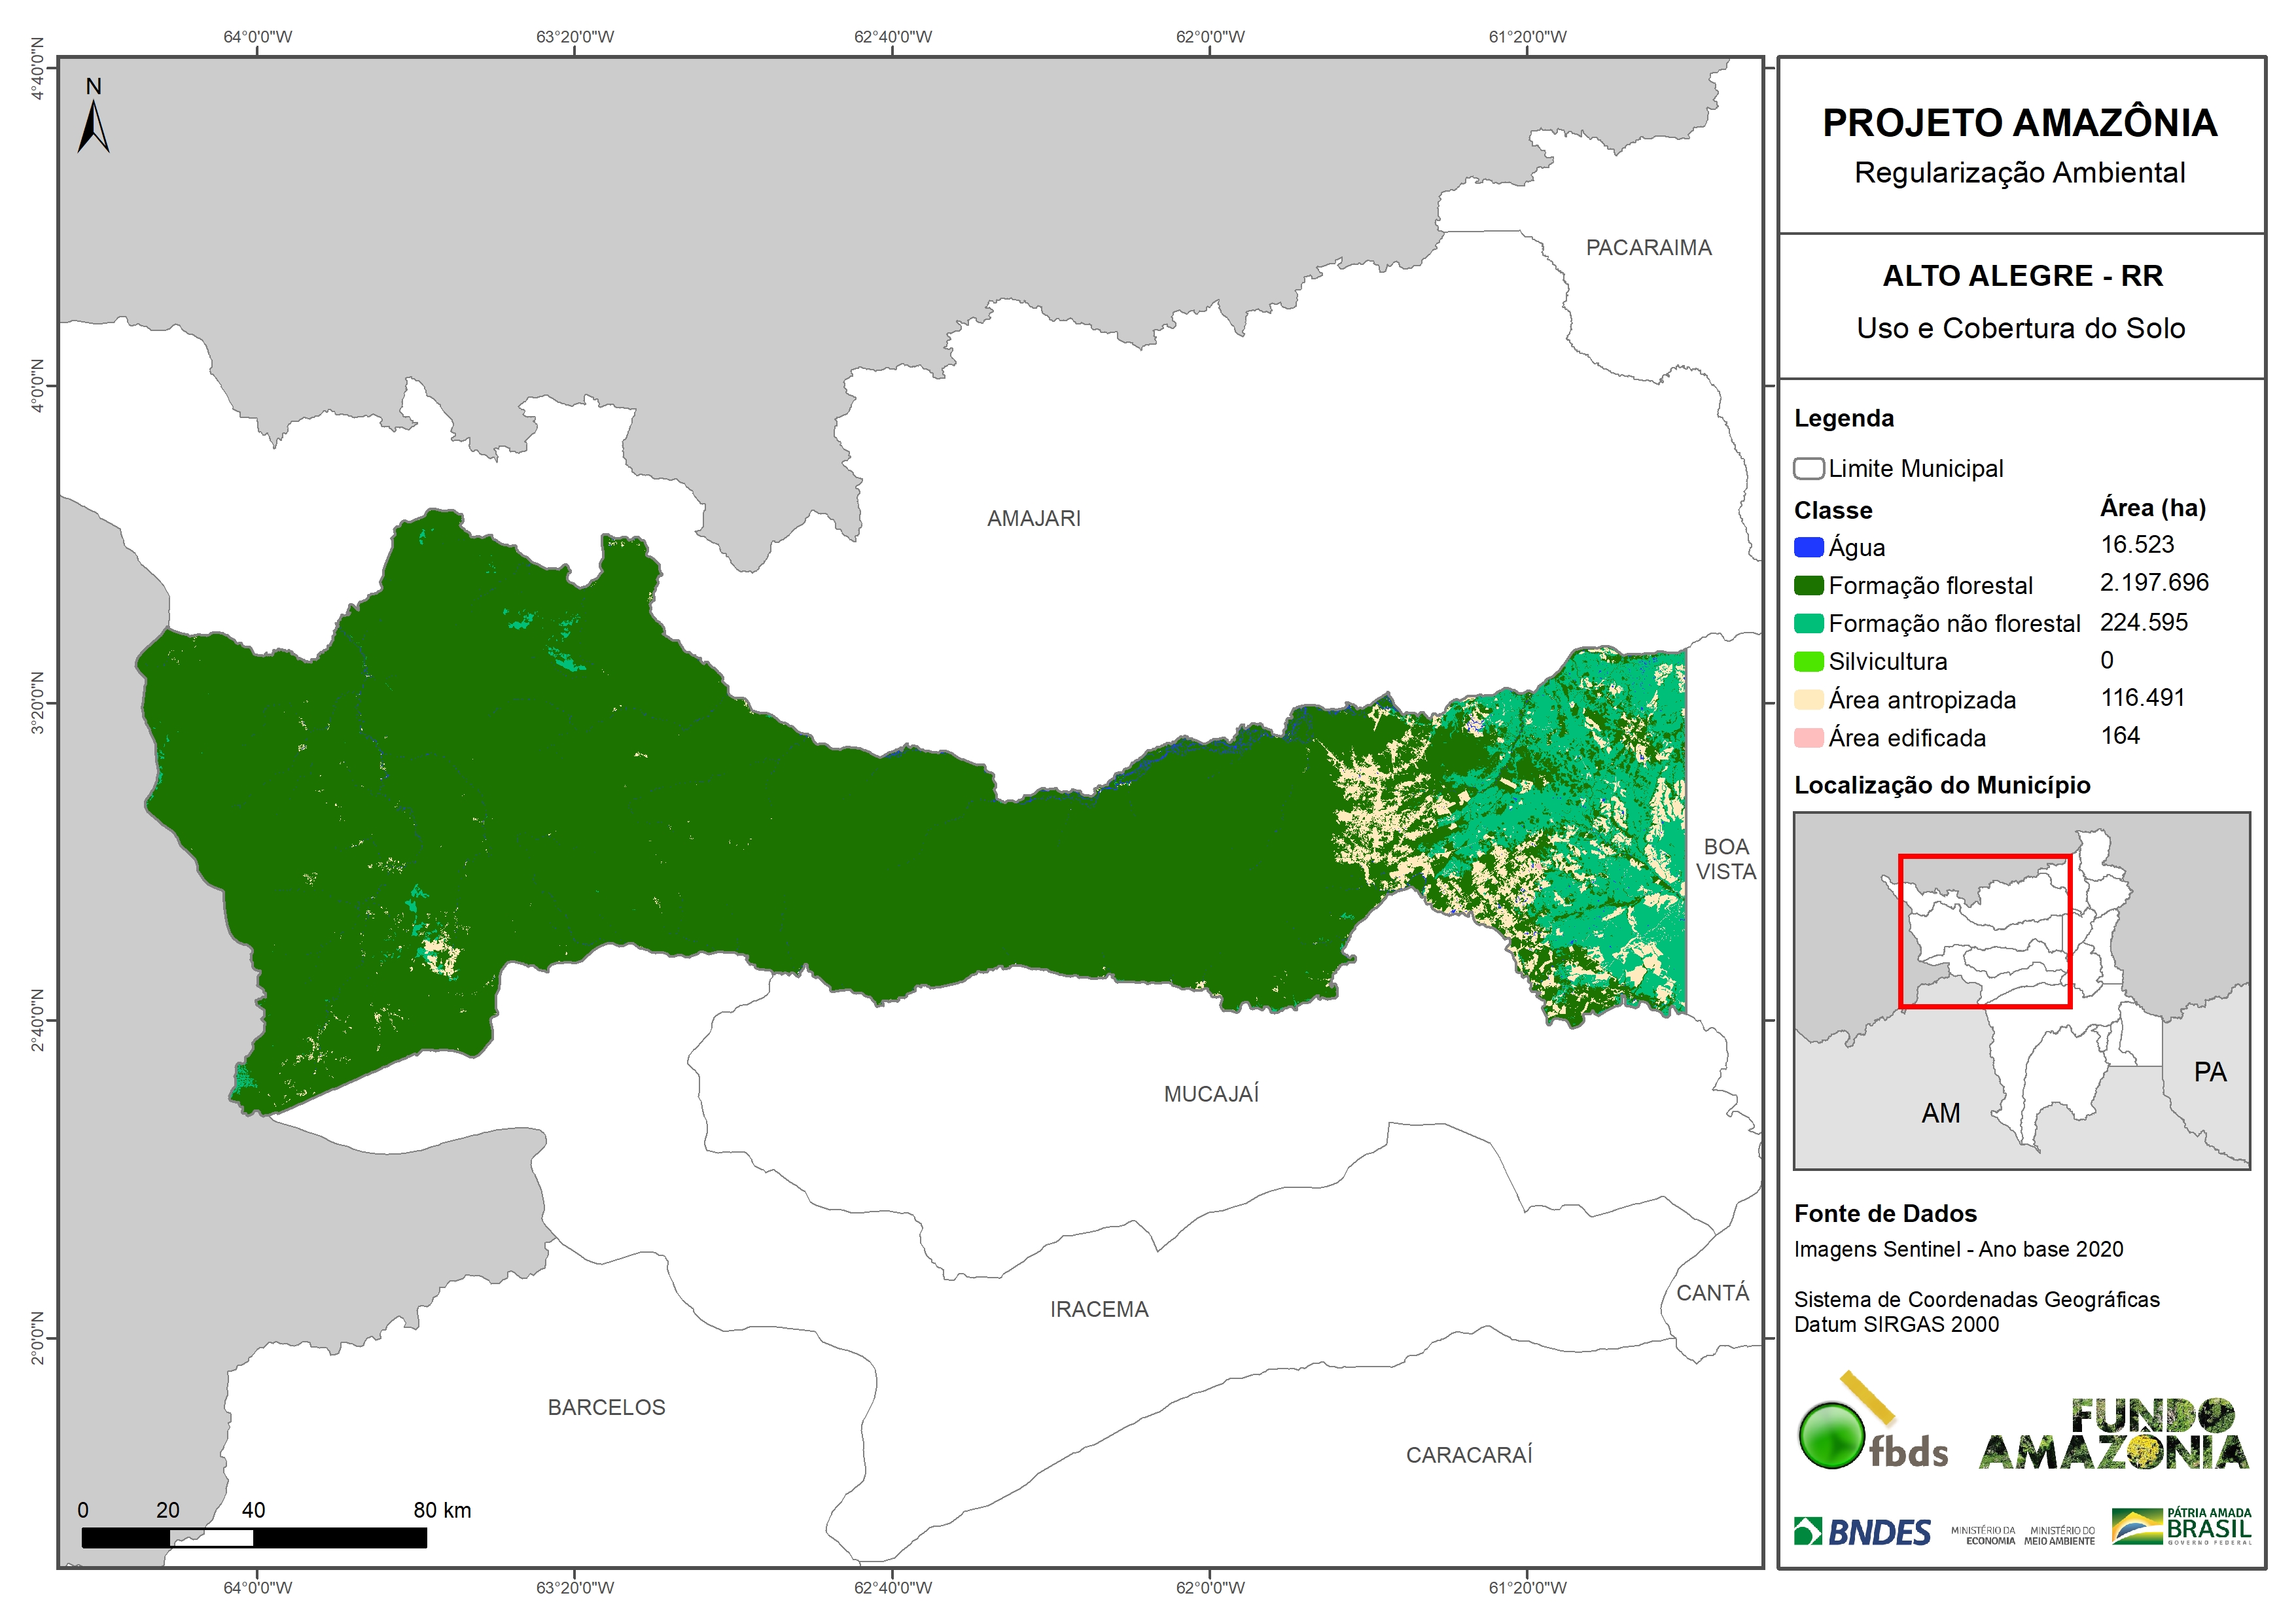Click the BOA VISTA map label
This screenshot has height=1623, width=2296.
[x=1725, y=859]
